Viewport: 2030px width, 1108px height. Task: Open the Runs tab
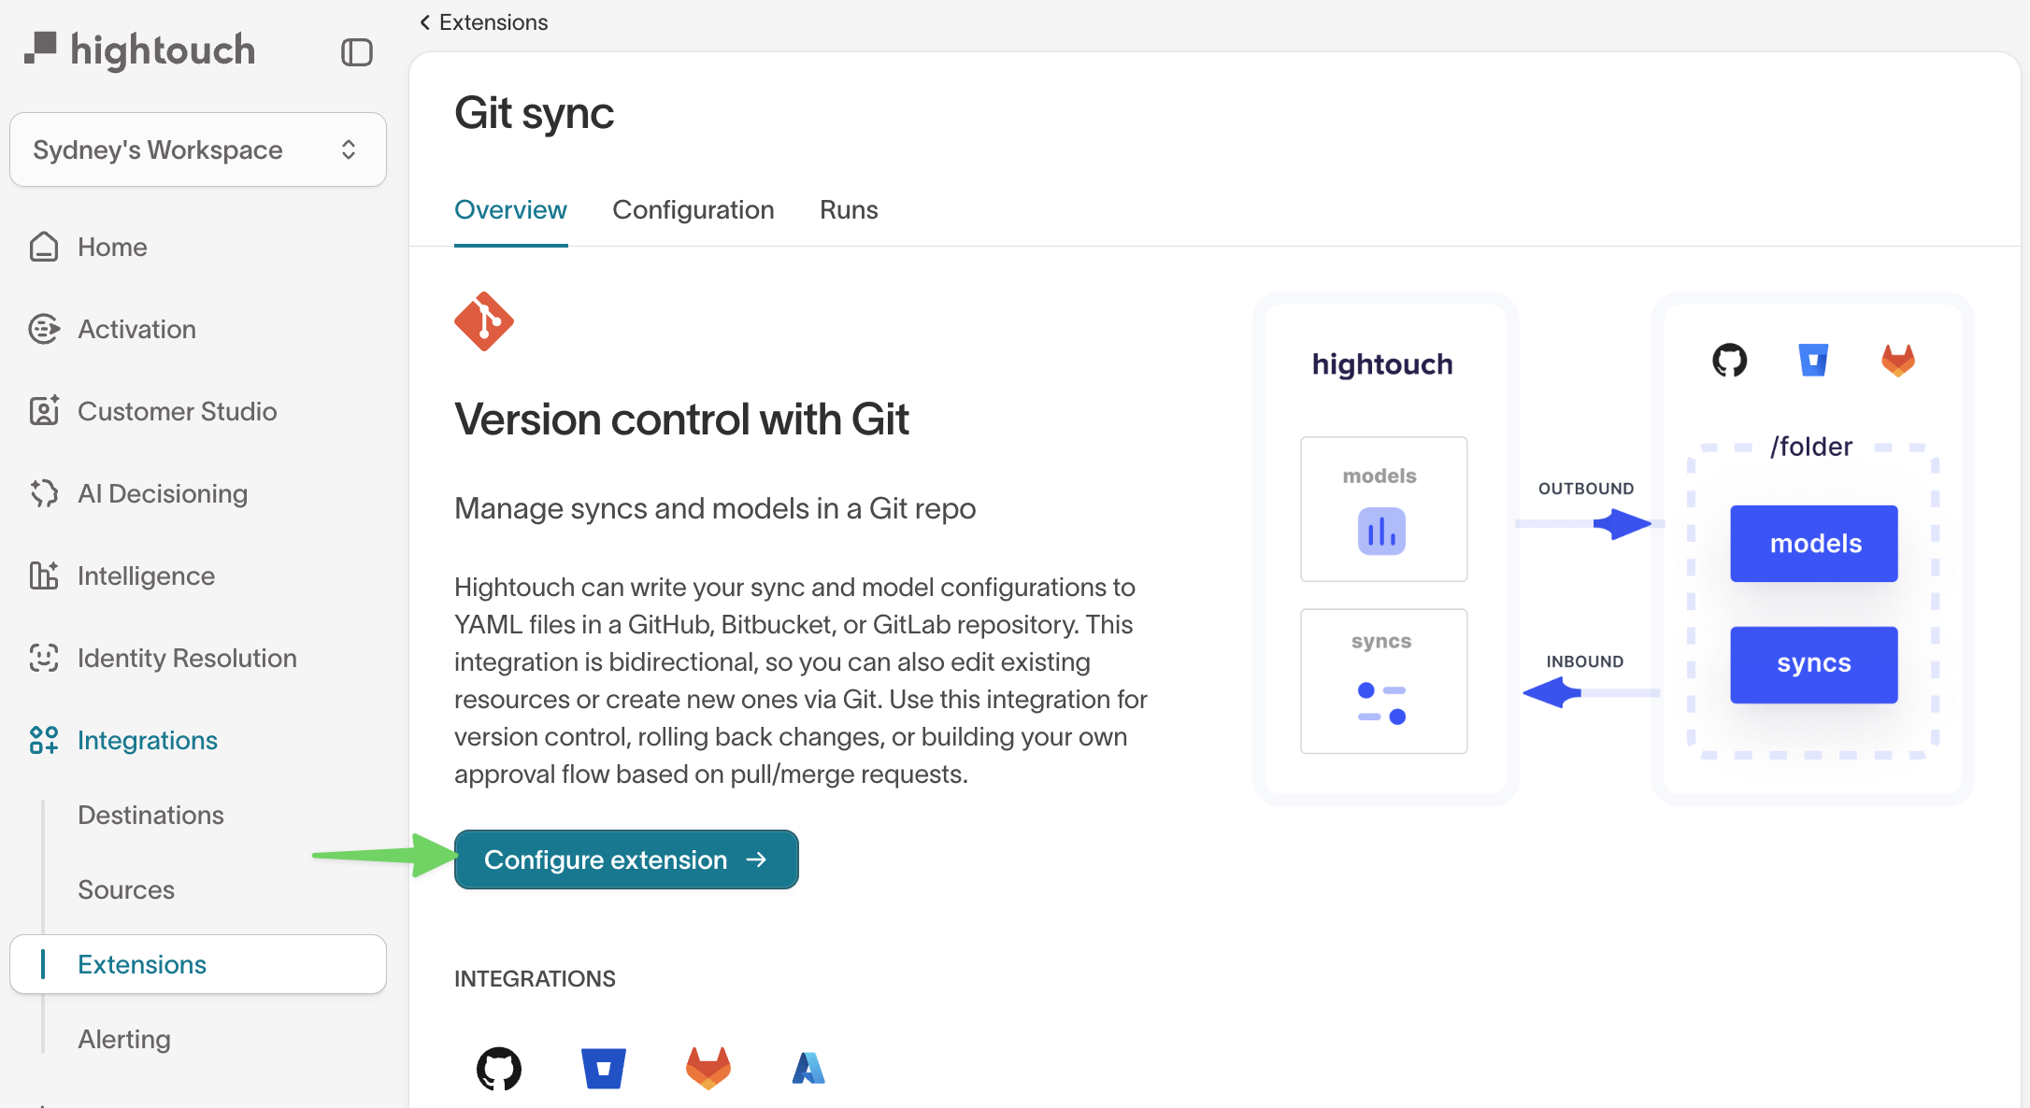pos(848,210)
